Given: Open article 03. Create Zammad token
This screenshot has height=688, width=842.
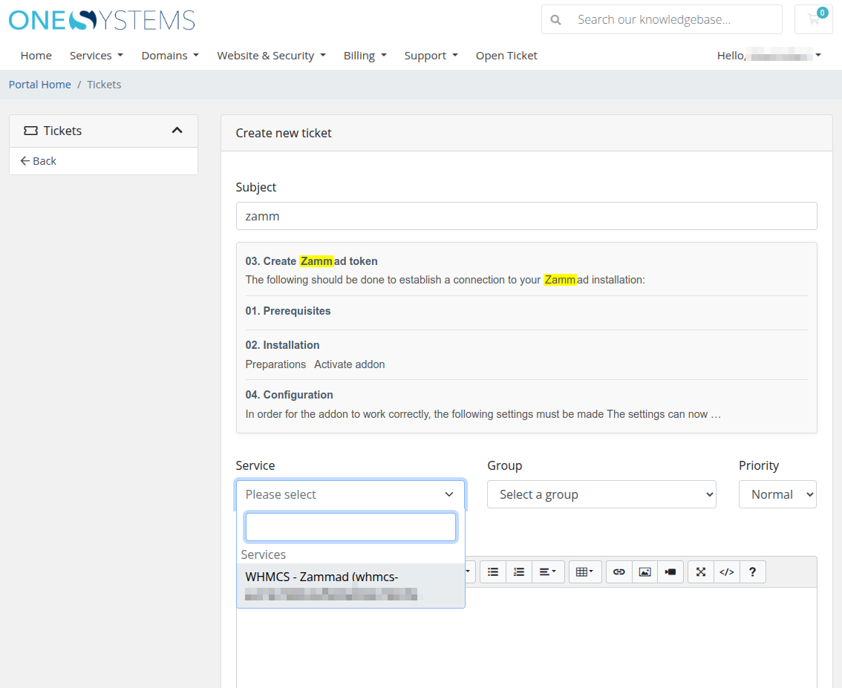Looking at the screenshot, I should pos(311,261).
